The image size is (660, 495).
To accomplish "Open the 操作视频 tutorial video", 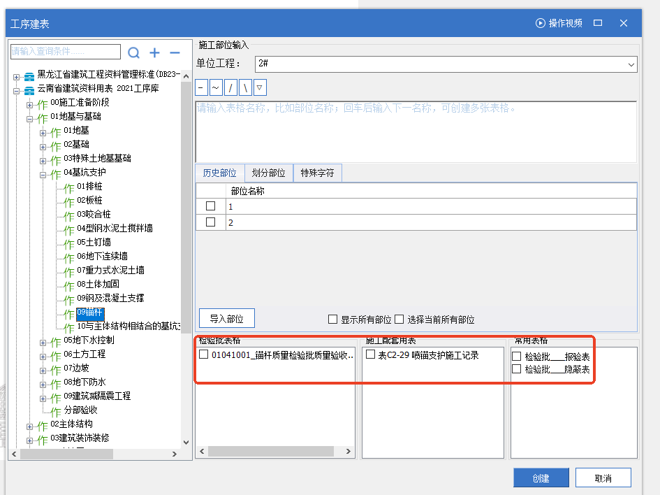I will click(x=559, y=23).
